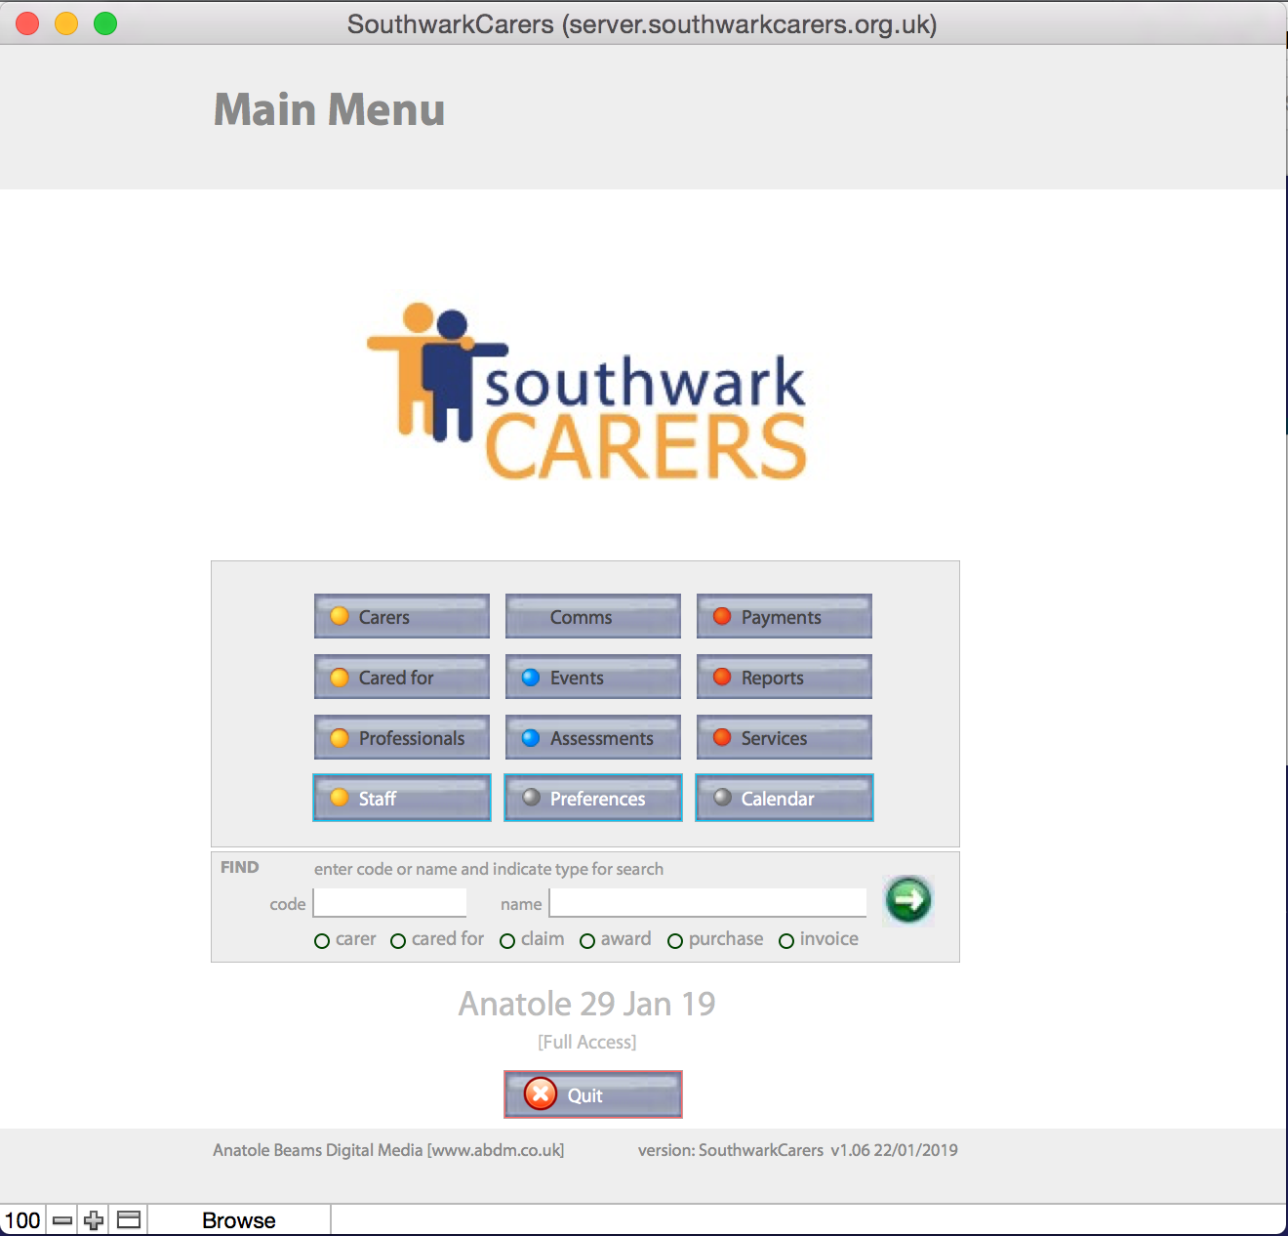Click the red close window button
Viewport: 1288px width, 1236px height.
(x=27, y=23)
